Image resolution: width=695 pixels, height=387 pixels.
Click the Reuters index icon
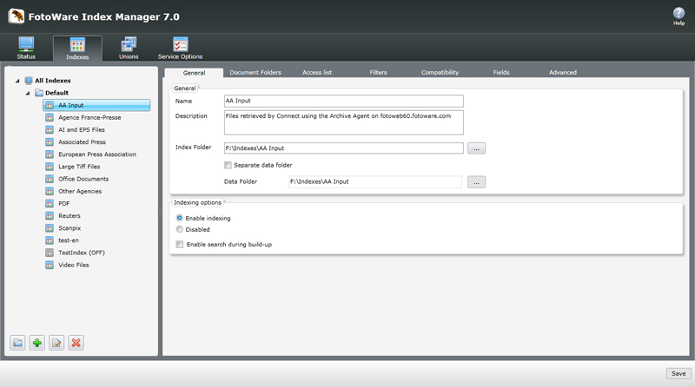click(50, 216)
